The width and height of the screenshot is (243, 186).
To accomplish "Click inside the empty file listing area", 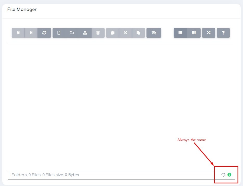I will point(122,104).
